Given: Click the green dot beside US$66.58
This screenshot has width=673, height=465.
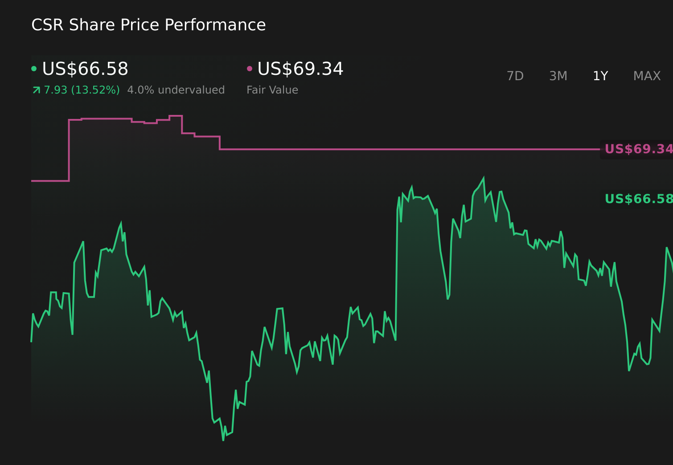Looking at the screenshot, I should click(x=34, y=68).
